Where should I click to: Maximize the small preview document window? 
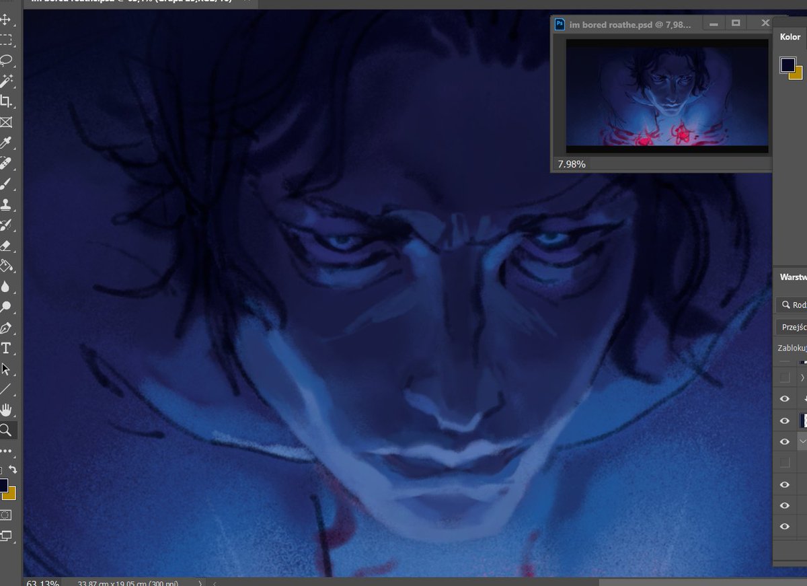tap(736, 23)
